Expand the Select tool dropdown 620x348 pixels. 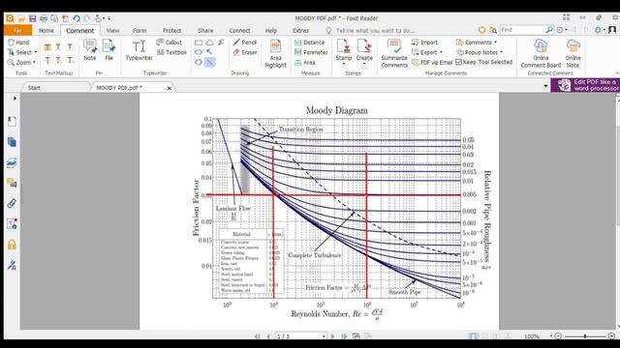pyautogui.click(x=36, y=52)
